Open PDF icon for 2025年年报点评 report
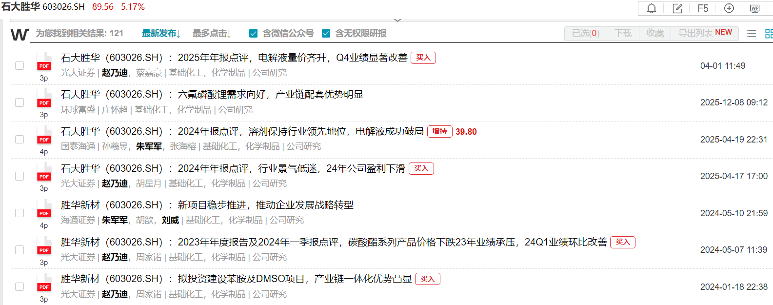This screenshot has height=305, width=773. pos(44,62)
